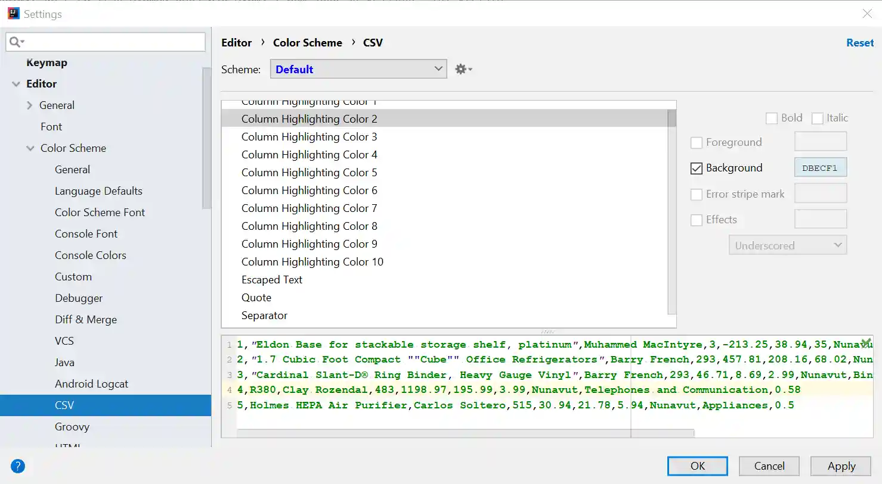This screenshot has height=484, width=882.
Task: Disable the Background attribute checkbox
Action: pyautogui.click(x=696, y=168)
